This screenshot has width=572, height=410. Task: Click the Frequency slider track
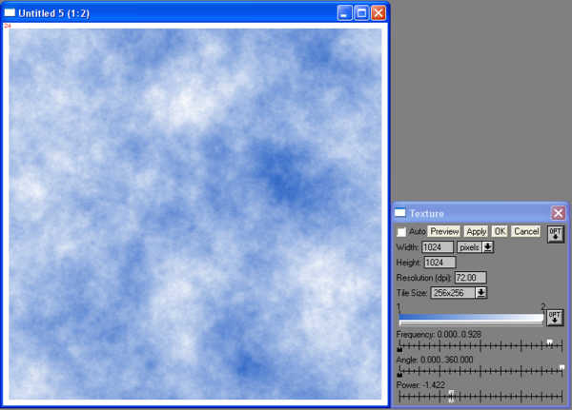477,344
